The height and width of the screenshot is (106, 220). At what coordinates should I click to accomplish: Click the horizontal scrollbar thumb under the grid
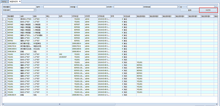click(x=60, y=104)
